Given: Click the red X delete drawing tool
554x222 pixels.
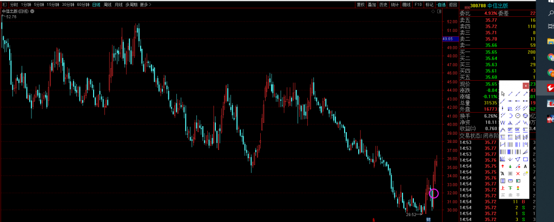Looking at the screenshot, I should point(518,173).
